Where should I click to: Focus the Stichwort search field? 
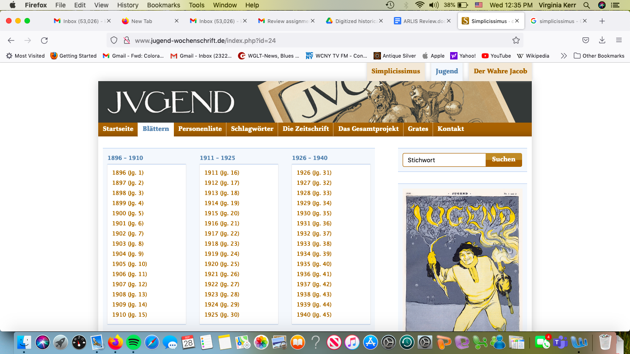tap(444, 160)
